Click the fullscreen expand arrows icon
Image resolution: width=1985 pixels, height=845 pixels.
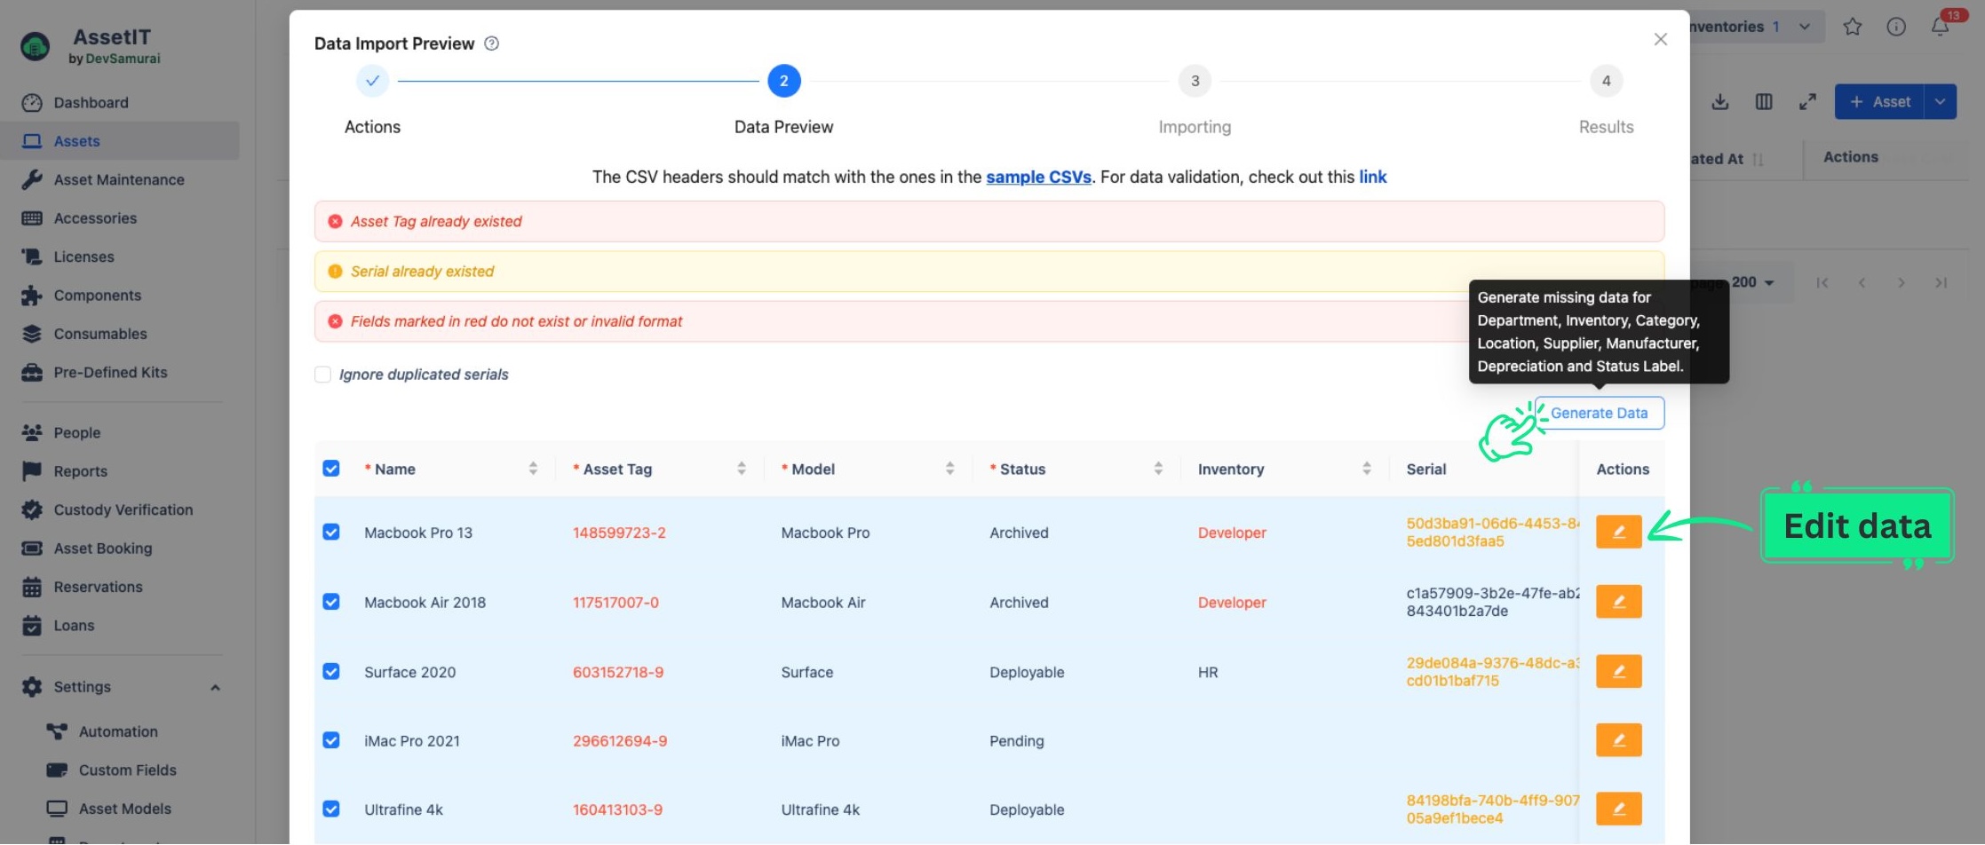[1806, 102]
